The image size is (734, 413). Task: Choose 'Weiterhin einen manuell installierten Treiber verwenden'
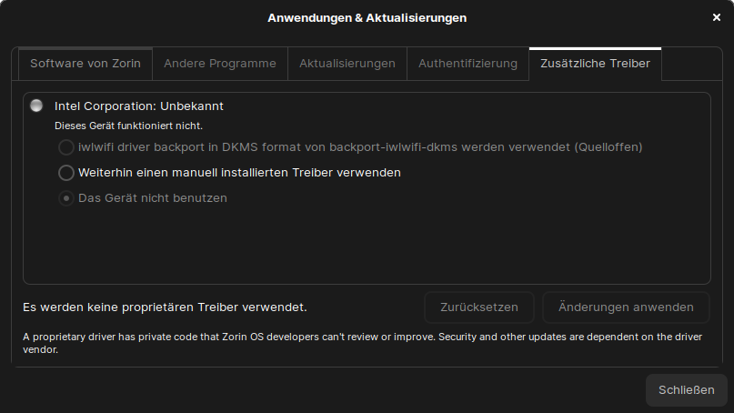[66, 172]
